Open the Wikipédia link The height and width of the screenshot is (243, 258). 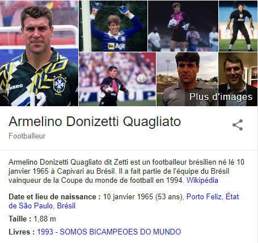tap(202, 180)
